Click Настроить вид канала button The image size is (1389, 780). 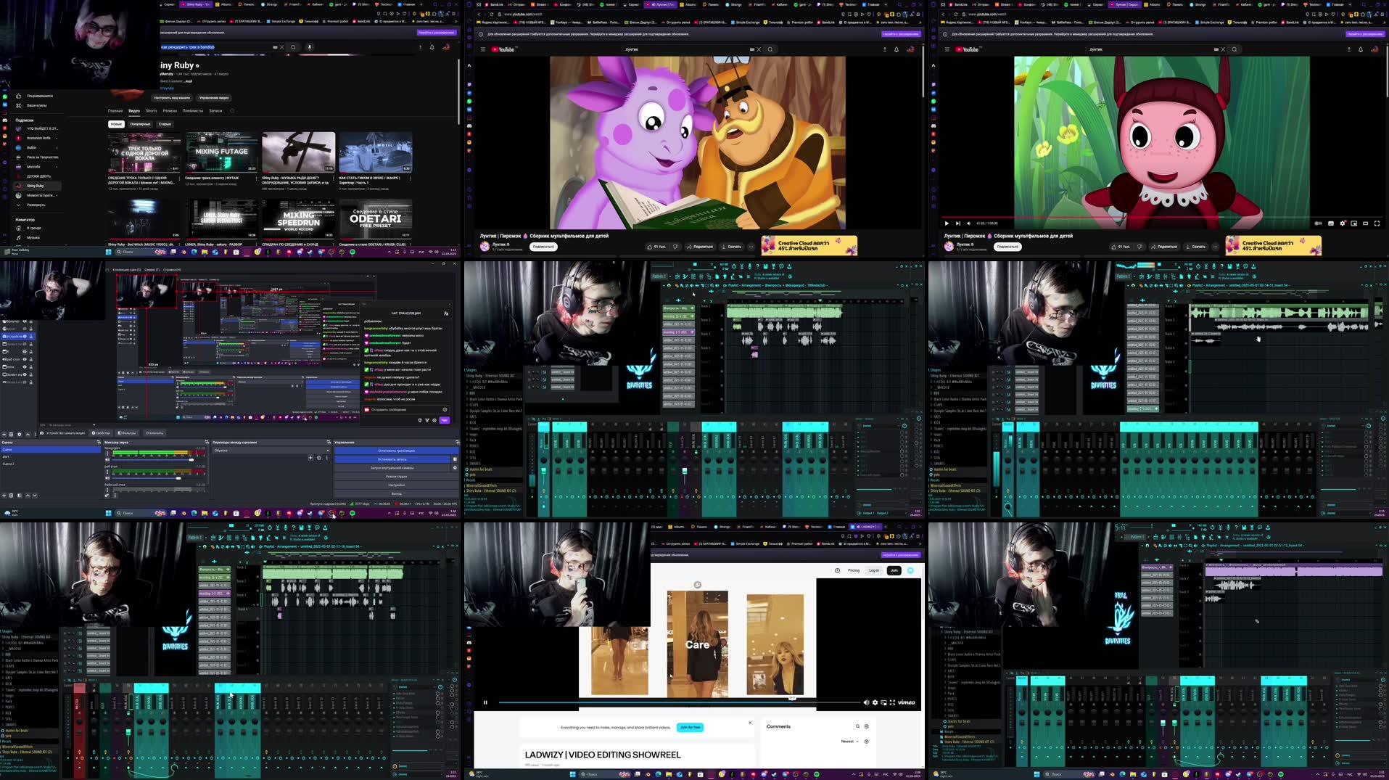coord(172,97)
